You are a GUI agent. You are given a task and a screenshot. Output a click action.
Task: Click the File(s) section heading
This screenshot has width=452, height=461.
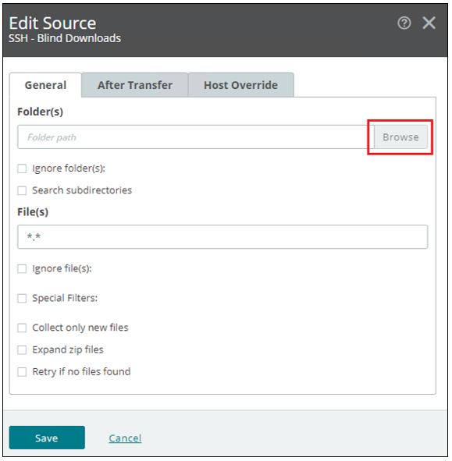pos(33,212)
